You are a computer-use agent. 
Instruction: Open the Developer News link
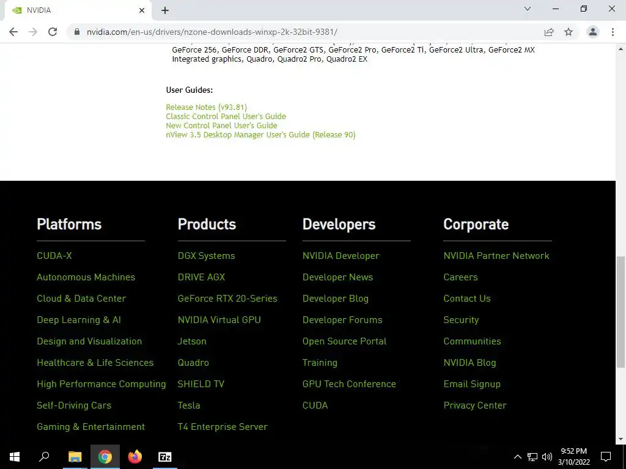pyautogui.click(x=337, y=277)
